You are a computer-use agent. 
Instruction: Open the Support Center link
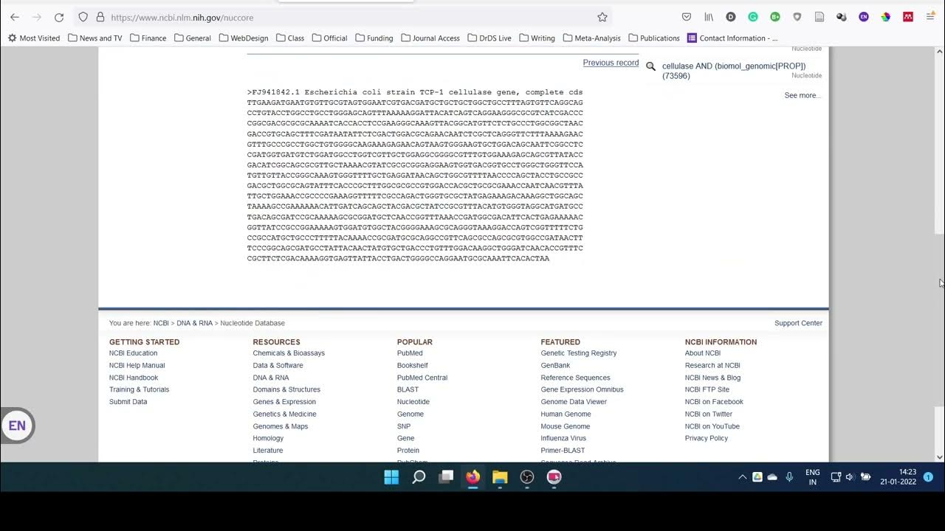798,323
